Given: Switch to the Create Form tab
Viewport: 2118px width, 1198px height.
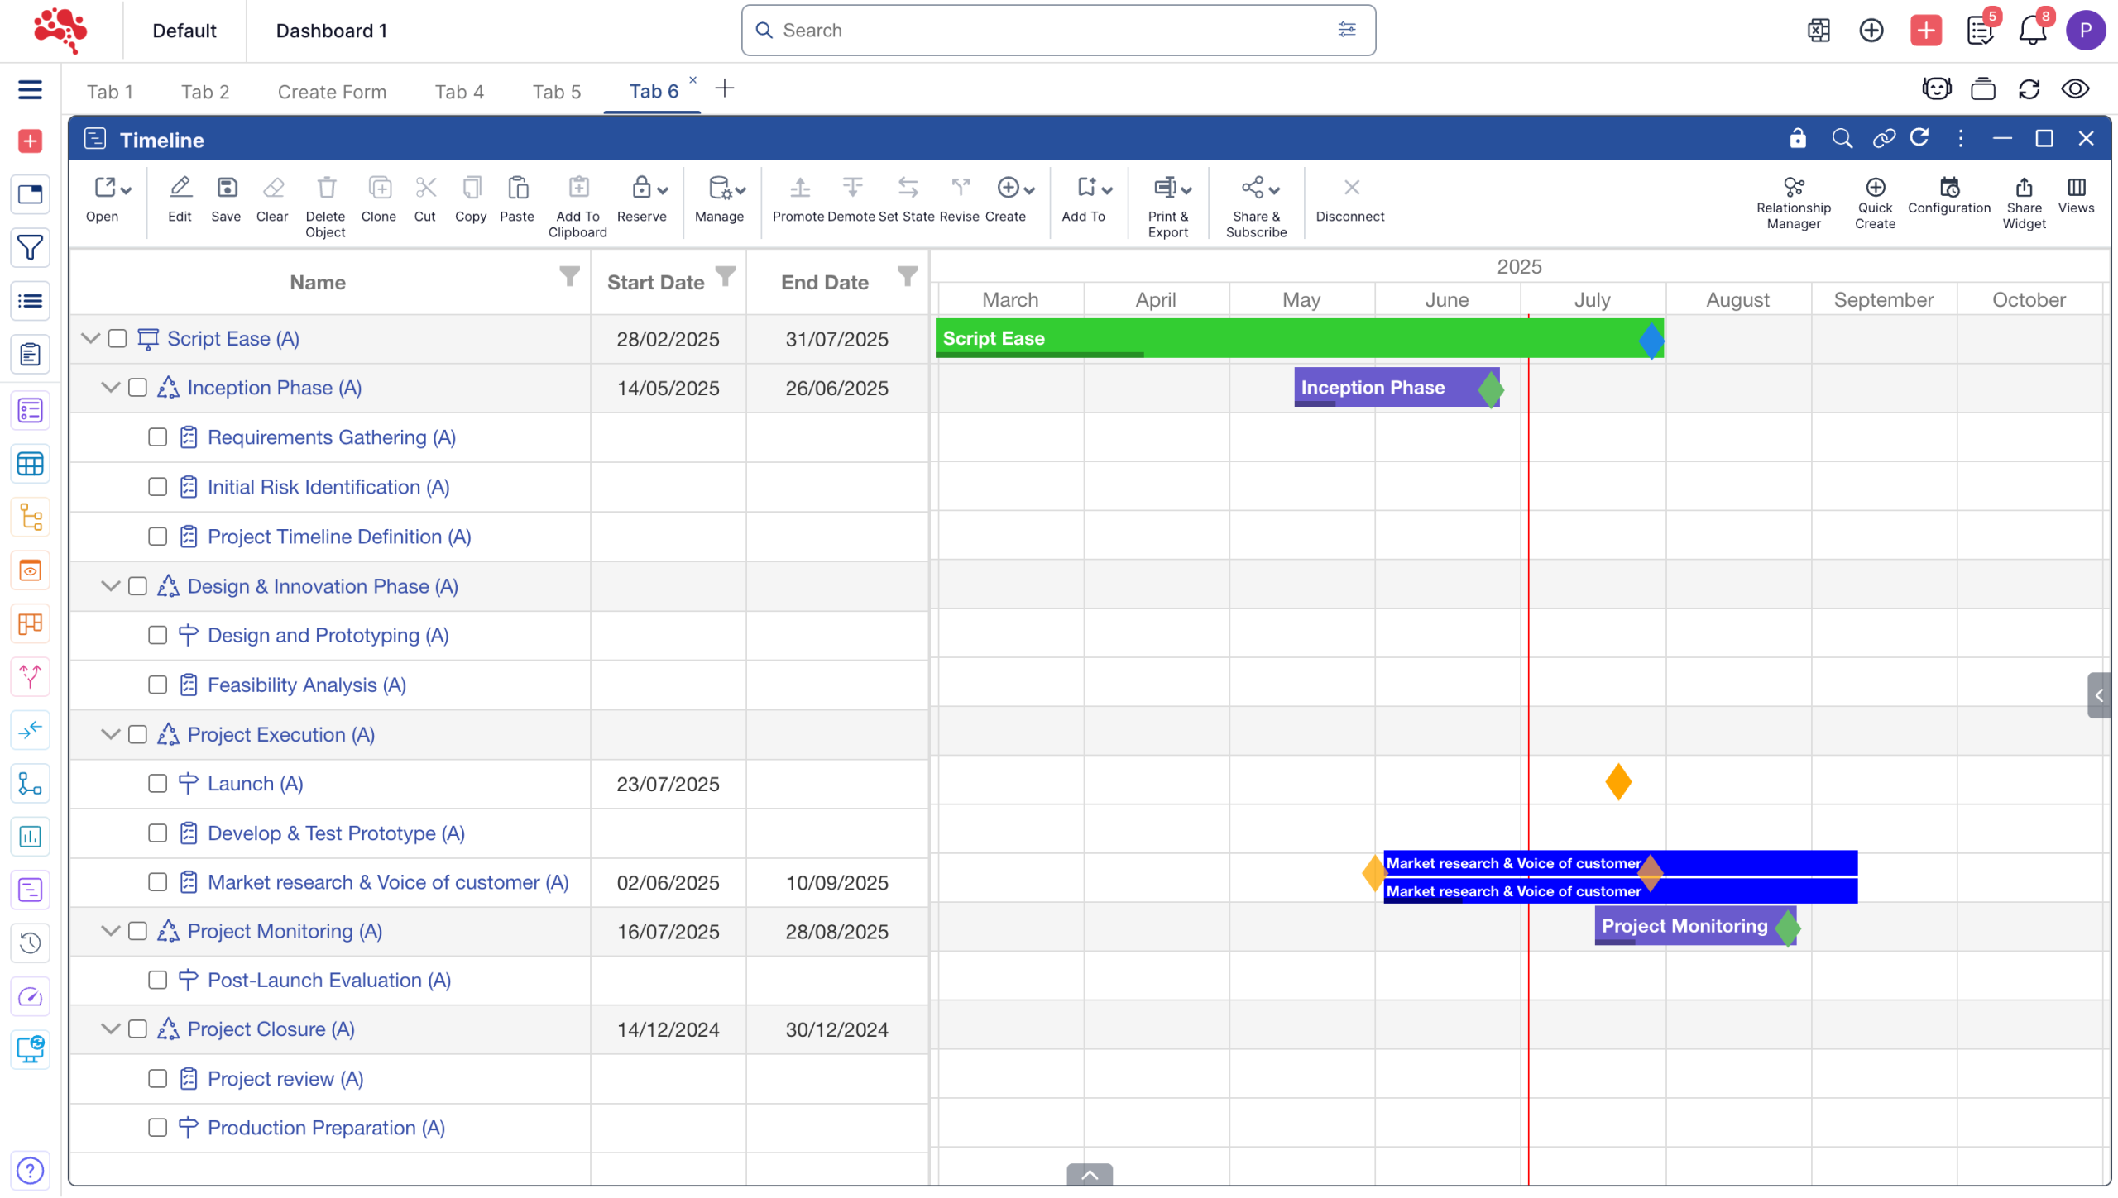Looking at the screenshot, I should [332, 92].
